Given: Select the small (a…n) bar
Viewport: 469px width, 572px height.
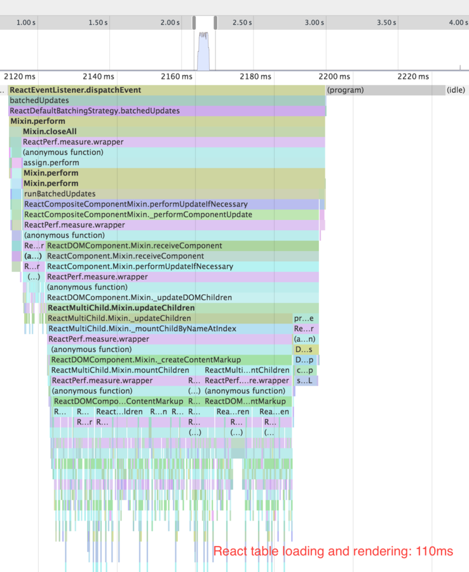Looking at the screenshot, I should [x=306, y=339].
